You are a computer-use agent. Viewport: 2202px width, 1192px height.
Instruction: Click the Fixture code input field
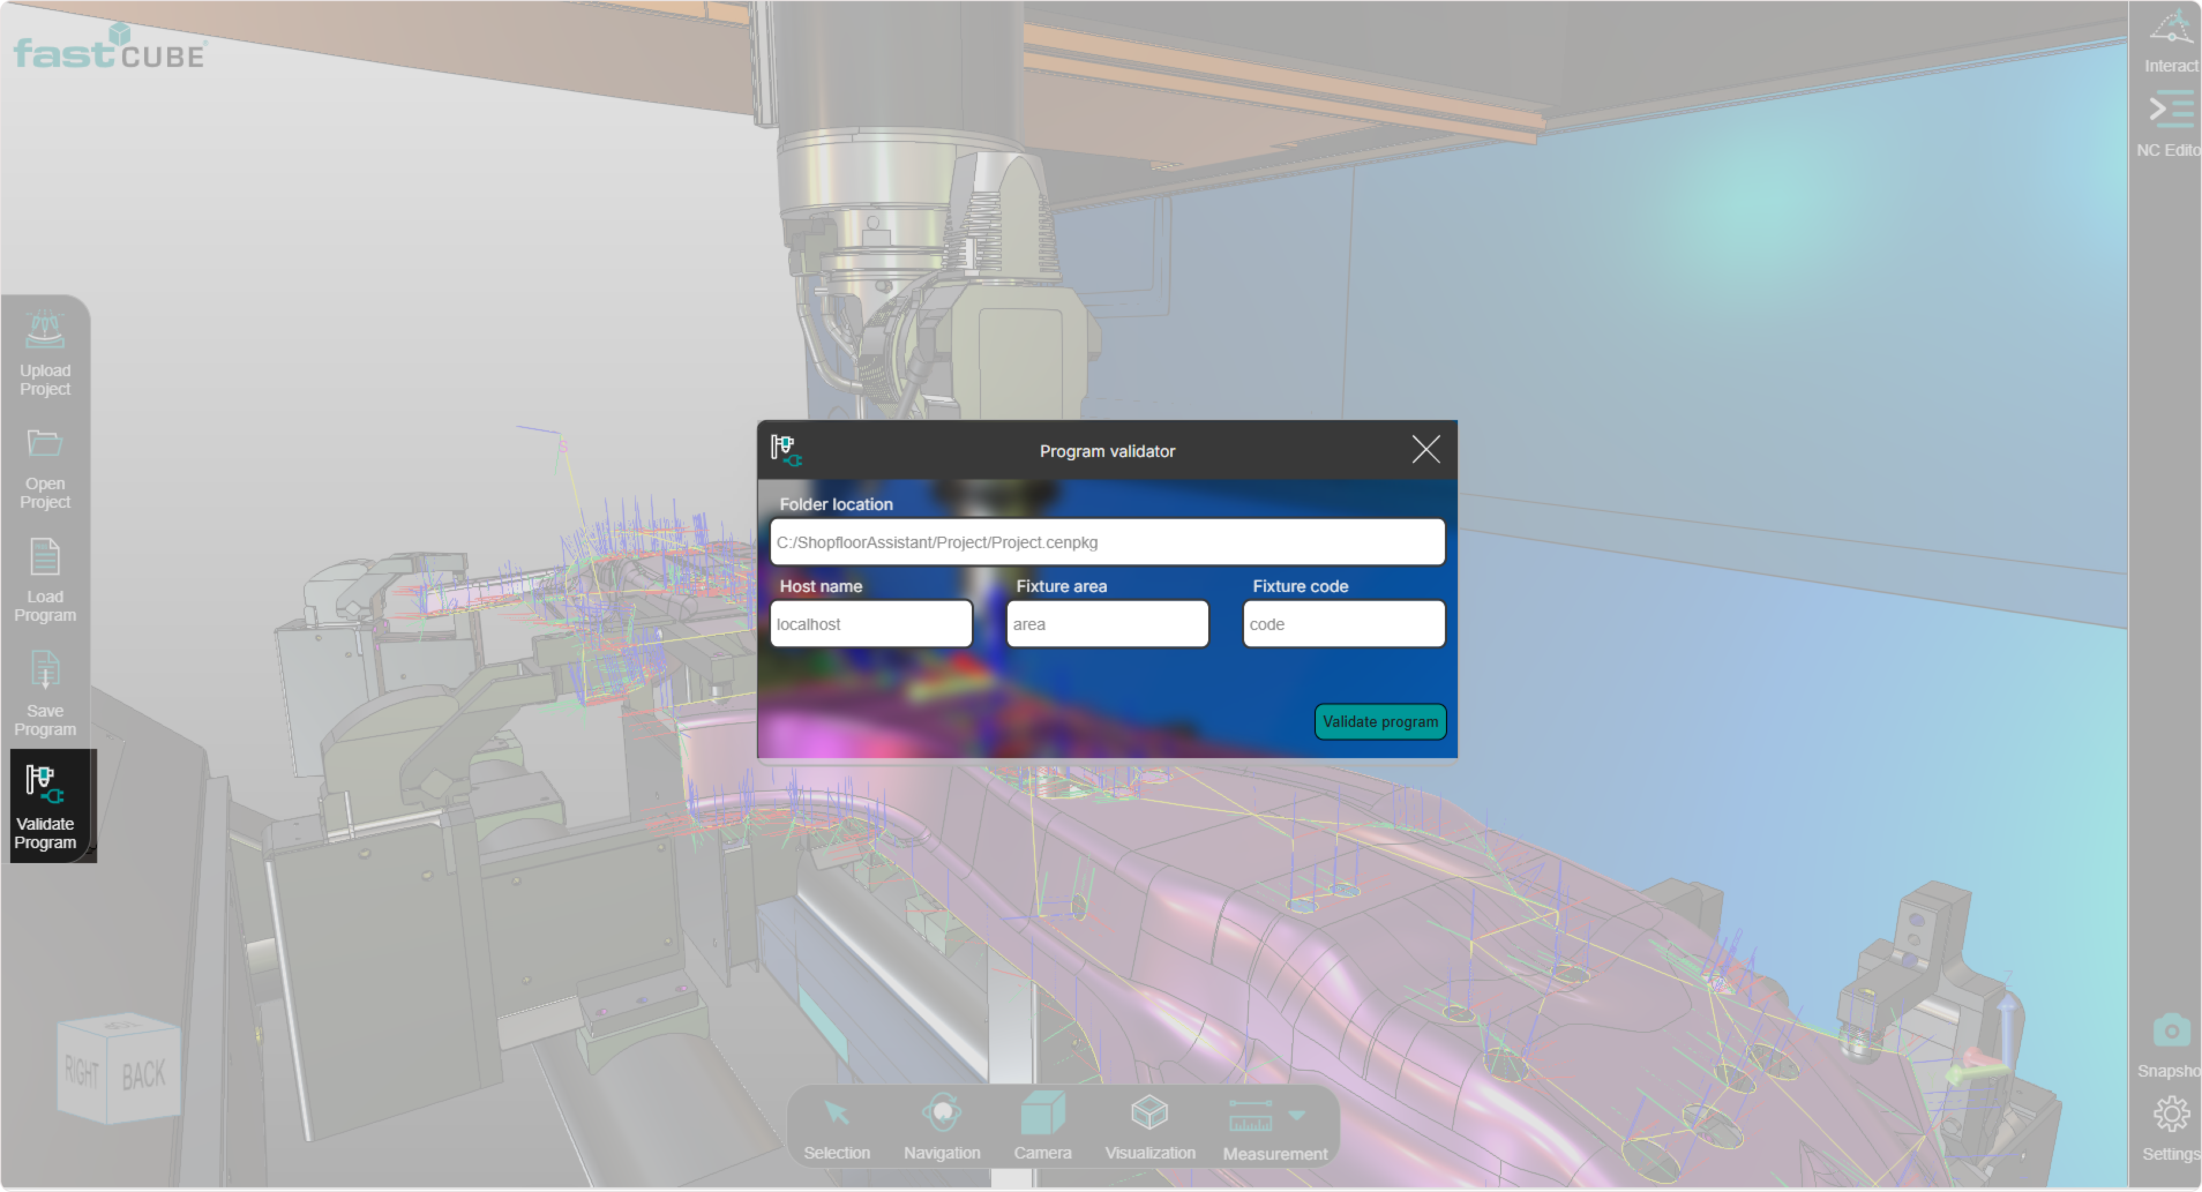coord(1343,624)
